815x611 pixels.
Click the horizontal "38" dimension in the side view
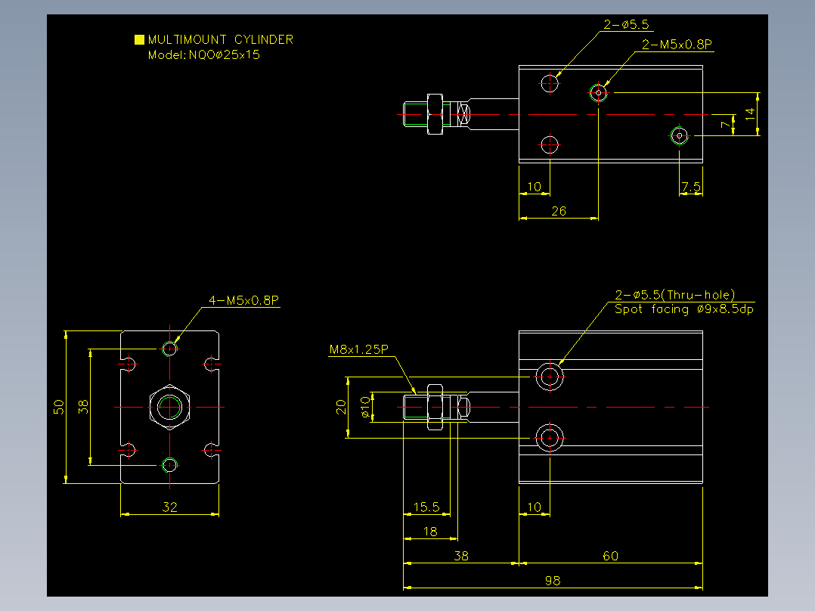(461, 556)
